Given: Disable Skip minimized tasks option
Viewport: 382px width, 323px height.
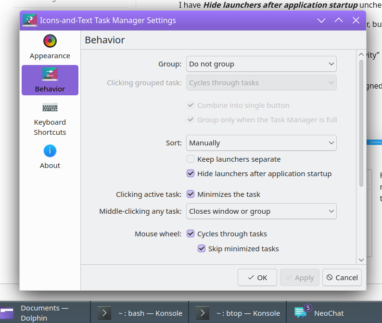Looking at the screenshot, I should click(202, 249).
